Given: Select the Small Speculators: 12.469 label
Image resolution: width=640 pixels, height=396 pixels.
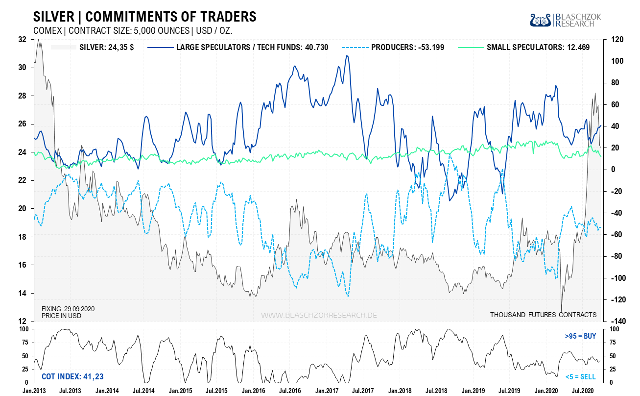Looking at the screenshot, I should coord(538,48).
